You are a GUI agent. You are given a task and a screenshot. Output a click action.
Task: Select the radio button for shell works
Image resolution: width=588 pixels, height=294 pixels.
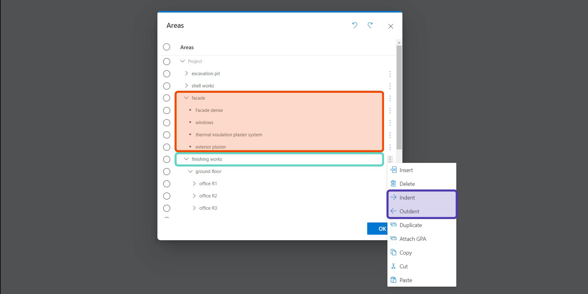[167, 86]
